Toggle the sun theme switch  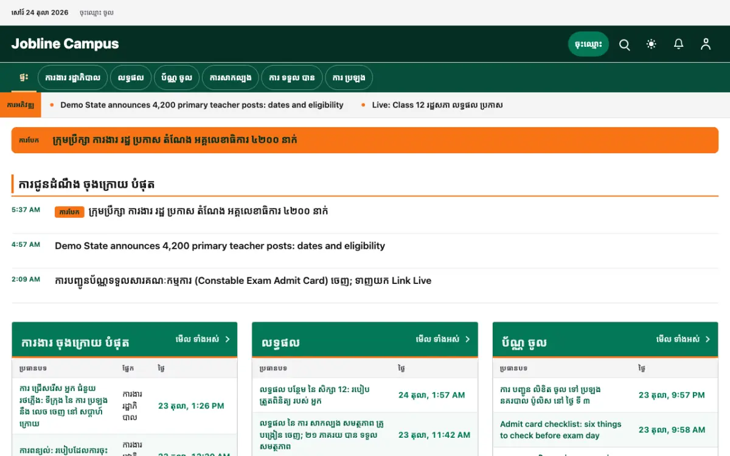coord(652,44)
